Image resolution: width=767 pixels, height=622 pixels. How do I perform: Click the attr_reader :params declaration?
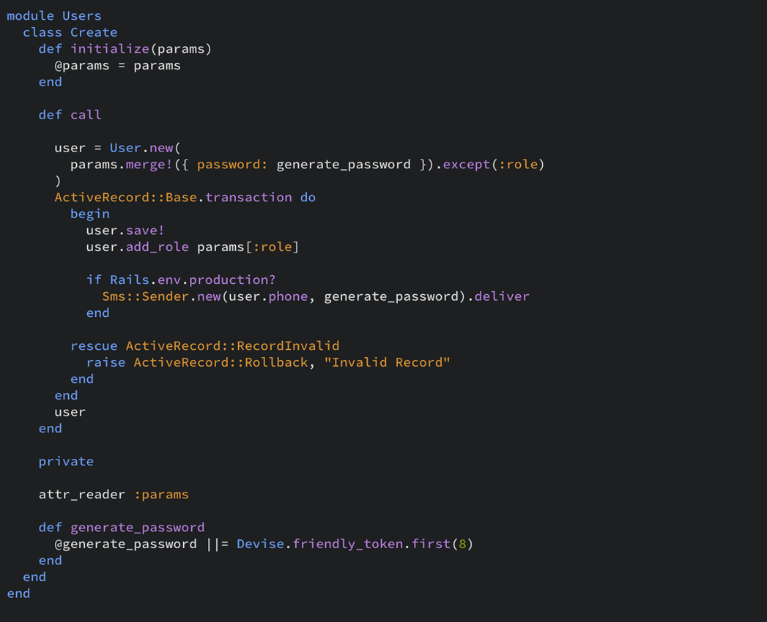coord(112,494)
